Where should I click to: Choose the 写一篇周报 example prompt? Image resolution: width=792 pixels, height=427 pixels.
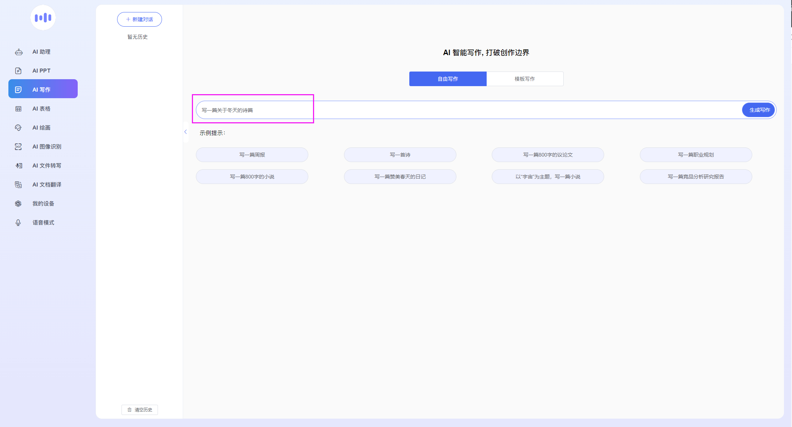pyautogui.click(x=252, y=155)
